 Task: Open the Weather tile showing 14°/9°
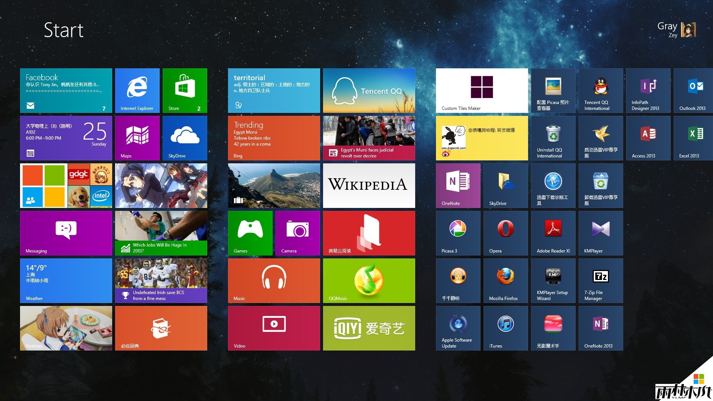(66, 280)
